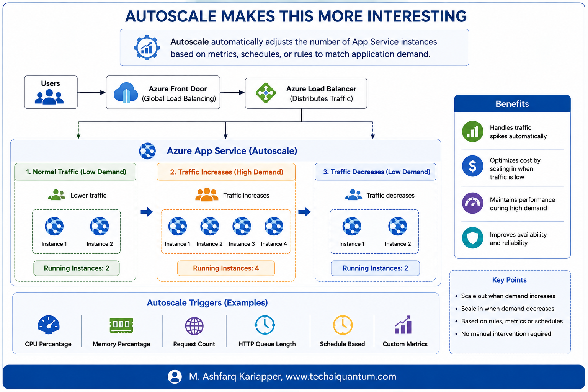Click the Request Count label
The height and width of the screenshot is (392, 588).
[194, 344]
